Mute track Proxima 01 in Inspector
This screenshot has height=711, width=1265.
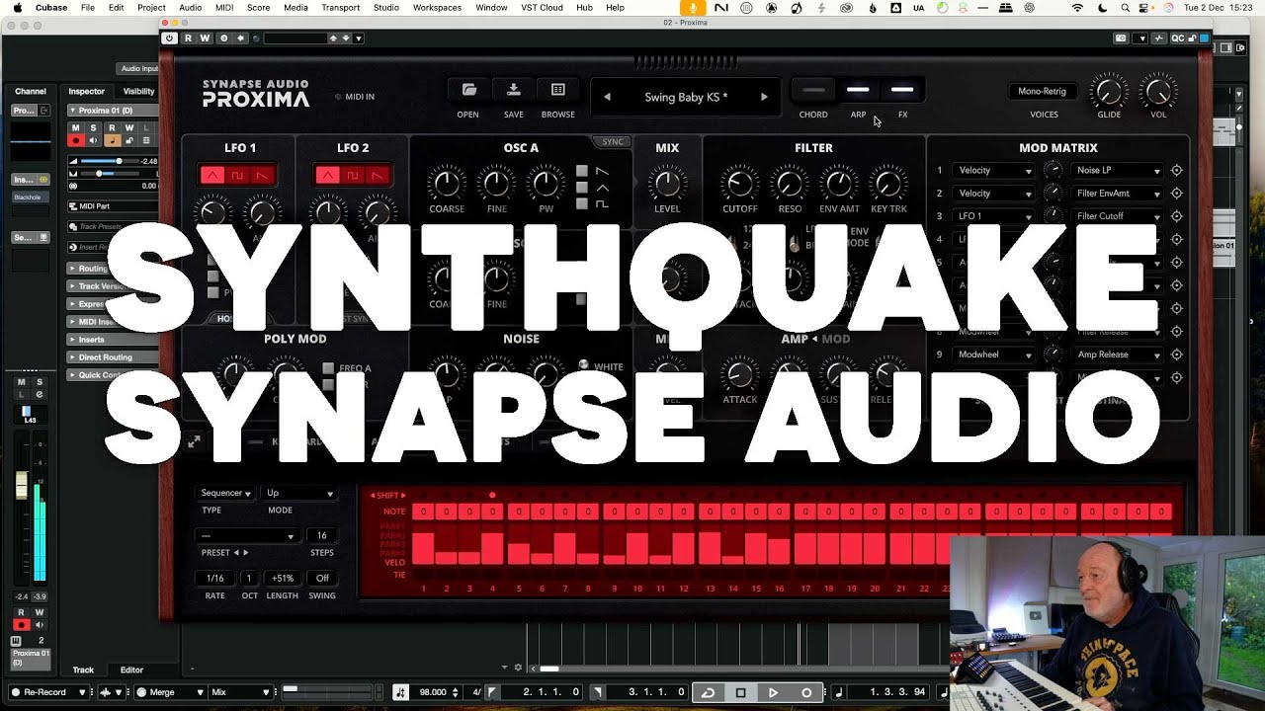point(76,128)
